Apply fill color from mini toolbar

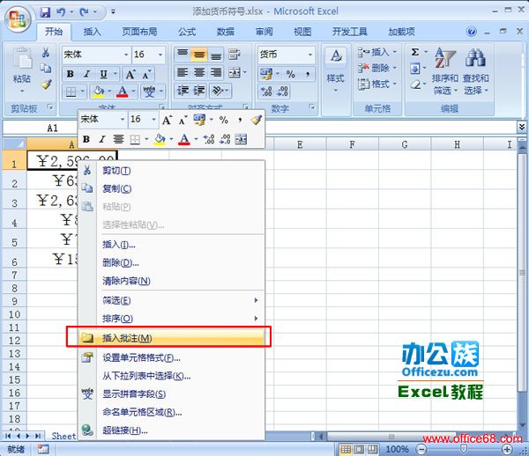[x=160, y=139]
